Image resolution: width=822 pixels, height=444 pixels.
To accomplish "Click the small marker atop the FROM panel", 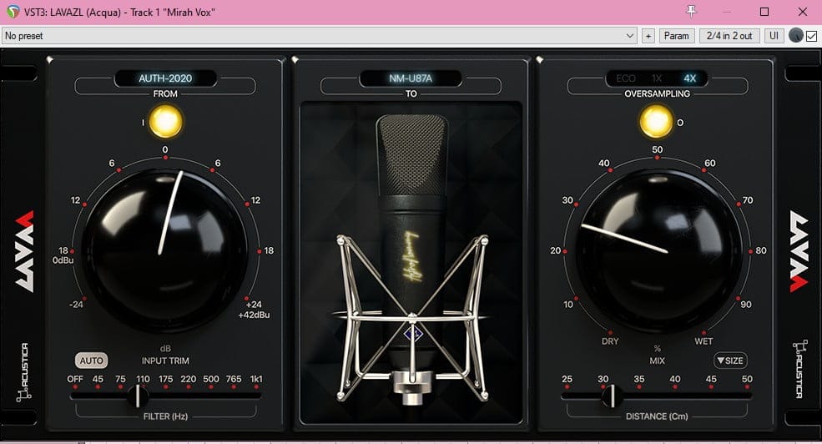I will point(50,59).
